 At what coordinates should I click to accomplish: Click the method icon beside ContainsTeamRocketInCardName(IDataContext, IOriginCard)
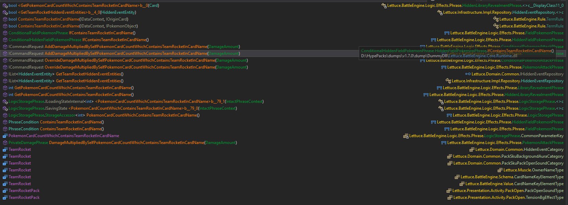coord(5,19)
